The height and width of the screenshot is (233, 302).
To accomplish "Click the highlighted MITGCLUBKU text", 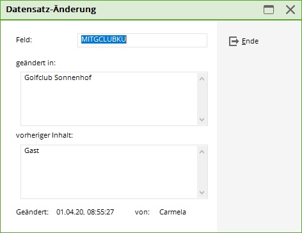I will pyautogui.click(x=104, y=39).
